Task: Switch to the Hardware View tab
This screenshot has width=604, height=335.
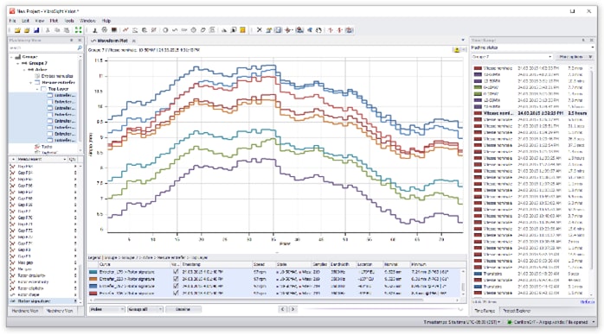Action: click(x=25, y=311)
